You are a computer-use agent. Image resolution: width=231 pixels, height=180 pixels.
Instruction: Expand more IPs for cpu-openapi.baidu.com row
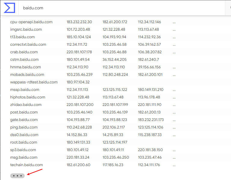coord(174,22)
